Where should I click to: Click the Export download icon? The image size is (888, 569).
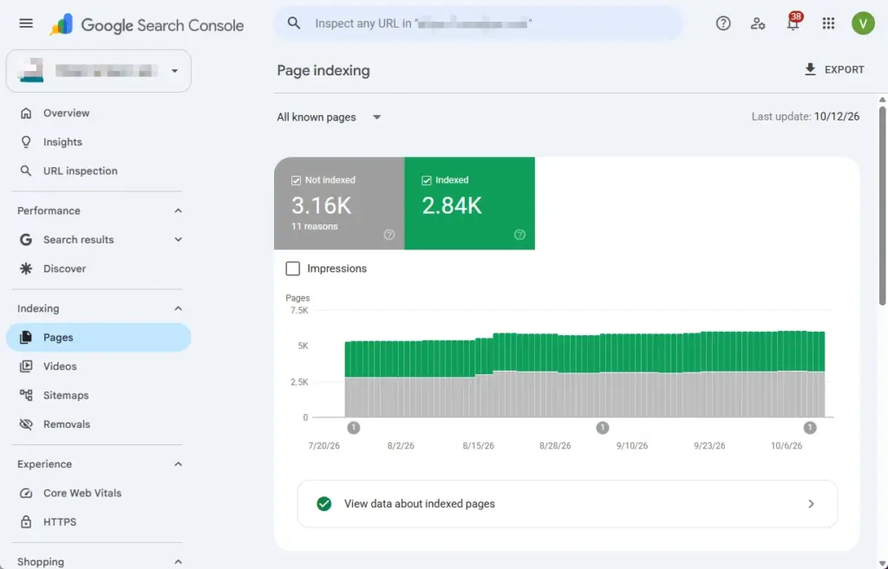[x=811, y=69]
